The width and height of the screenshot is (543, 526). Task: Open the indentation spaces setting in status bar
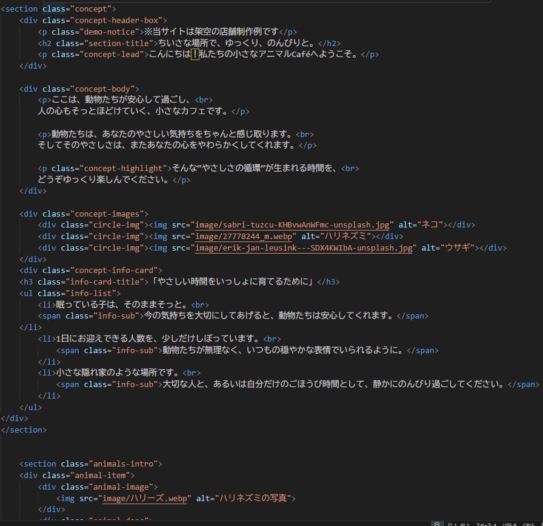point(486,524)
